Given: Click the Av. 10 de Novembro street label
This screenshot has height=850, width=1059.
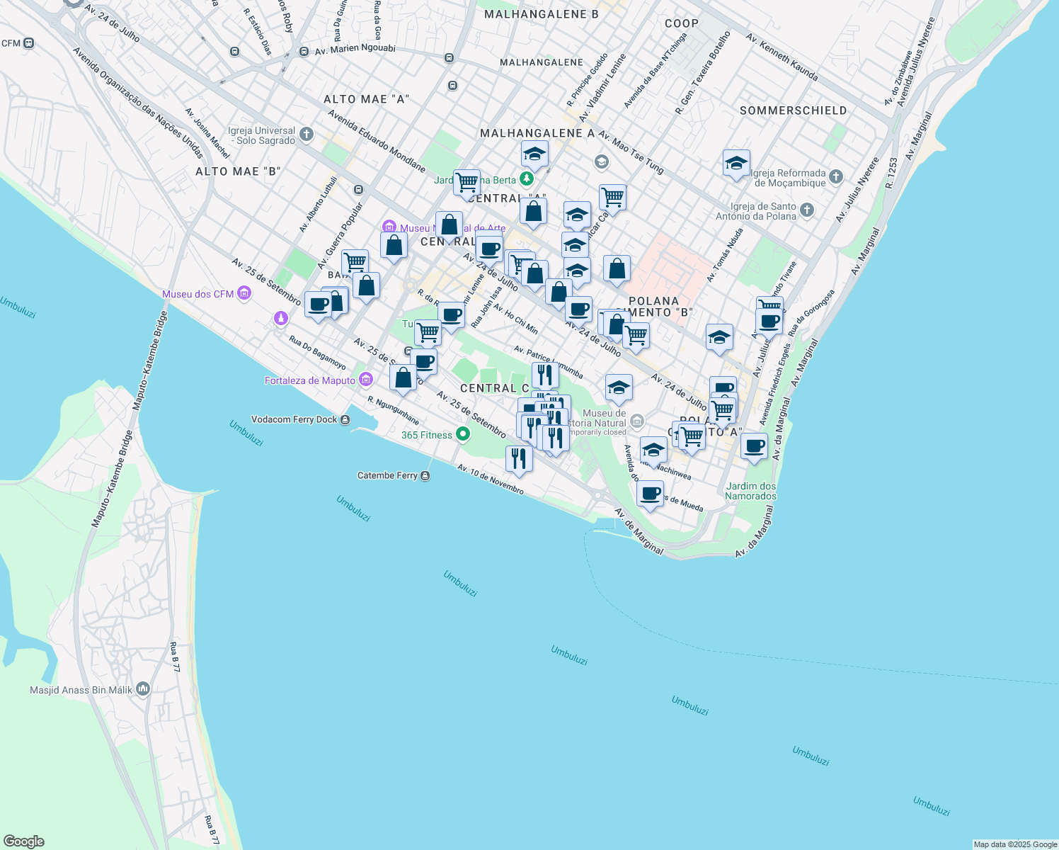Looking at the screenshot, I should click(x=491, y=480).
